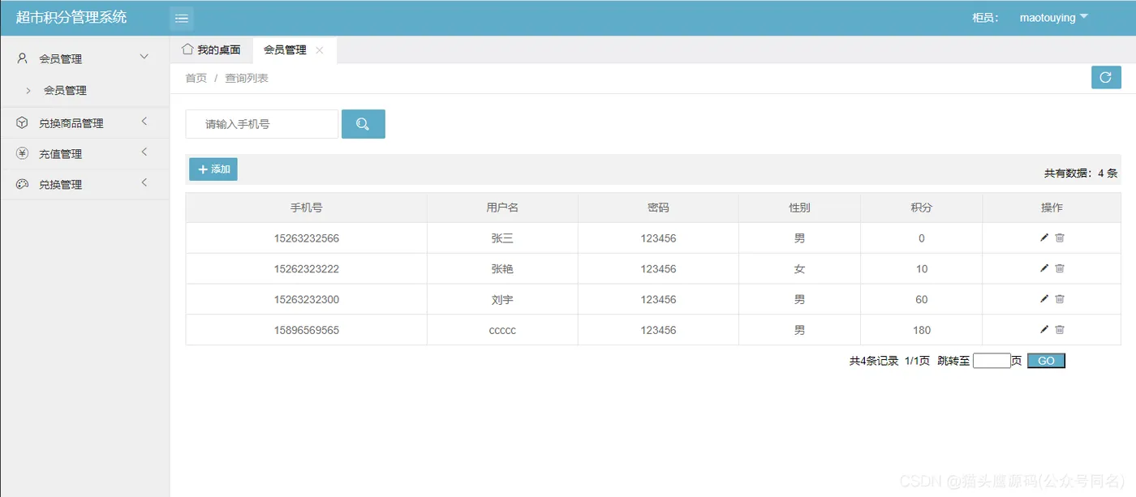
Task: Click the 共有数据：4 条 count text
Action: (x=1081, y=174)
